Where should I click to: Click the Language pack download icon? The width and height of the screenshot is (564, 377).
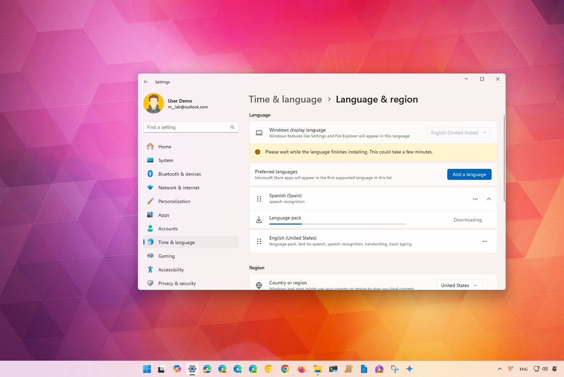(258, 219)
